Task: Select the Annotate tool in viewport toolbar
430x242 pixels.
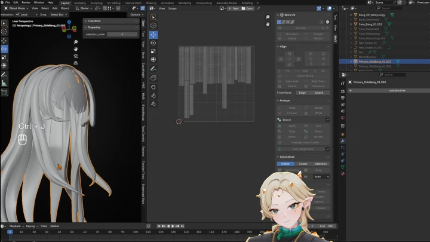Action: (x=4, y=75)
